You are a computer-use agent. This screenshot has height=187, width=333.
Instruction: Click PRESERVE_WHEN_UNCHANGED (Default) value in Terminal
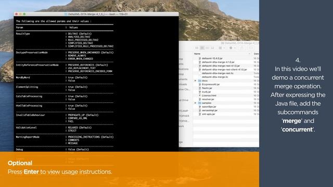click(91, 52)
